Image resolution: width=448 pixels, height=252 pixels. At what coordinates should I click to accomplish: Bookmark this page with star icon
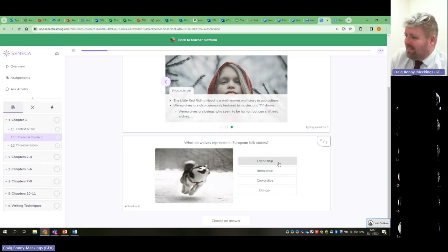point(350,29)
